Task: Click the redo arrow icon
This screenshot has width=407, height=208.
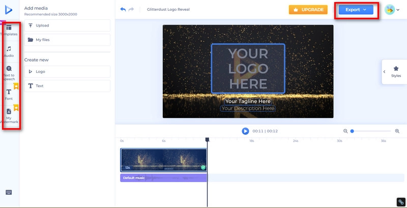Action: tap(132, 9)
